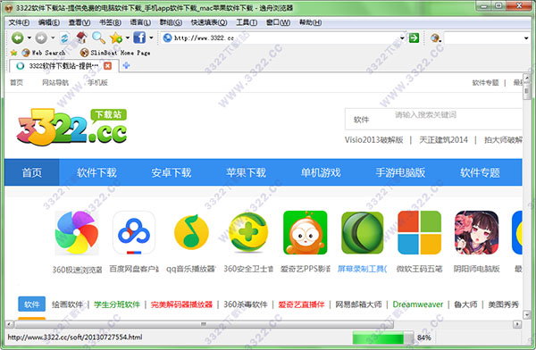Go to 手游电脑版 in nav bar

pyautogui.click(x=400, y=172)
